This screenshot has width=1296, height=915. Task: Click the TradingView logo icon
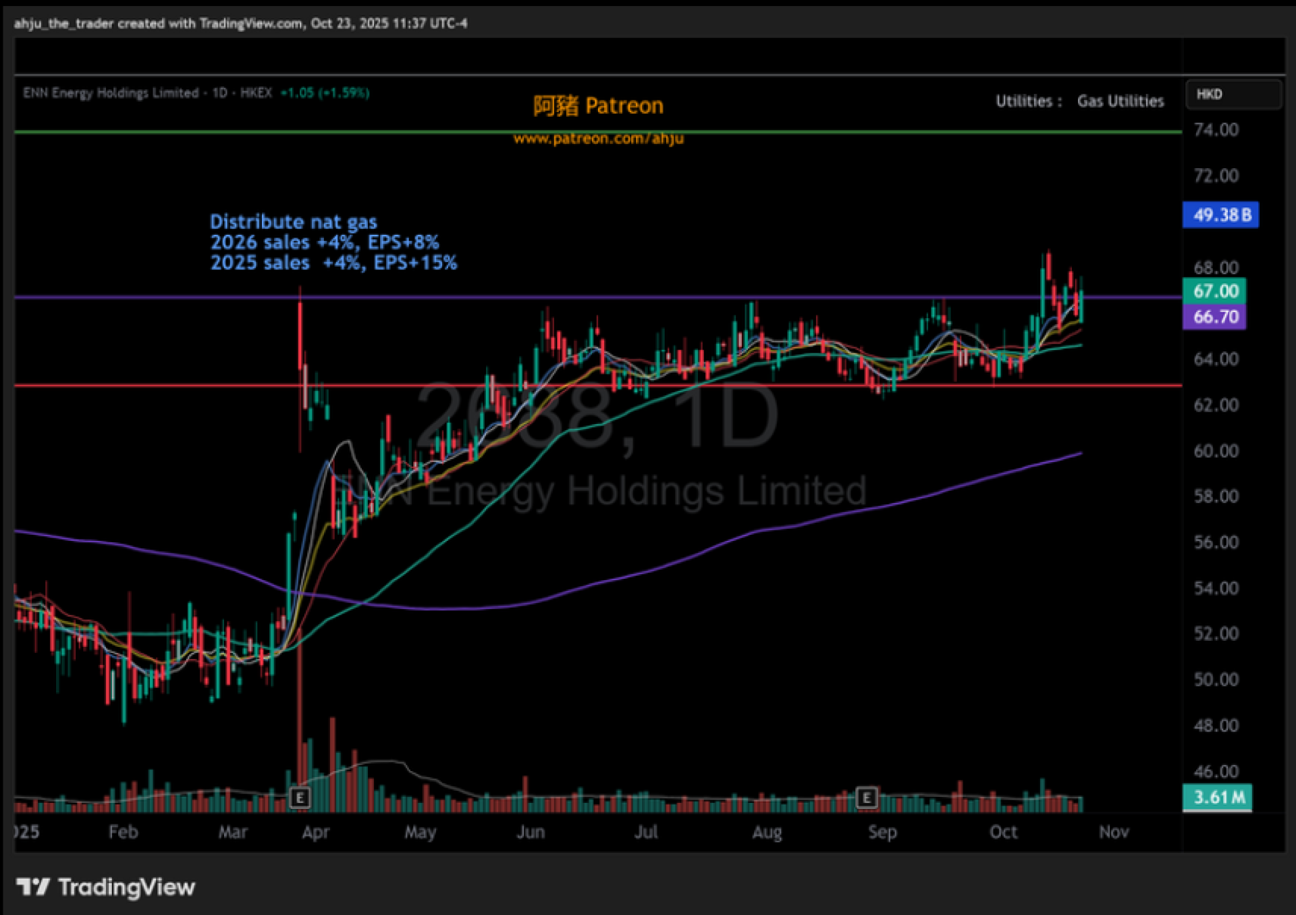[32, 887]
